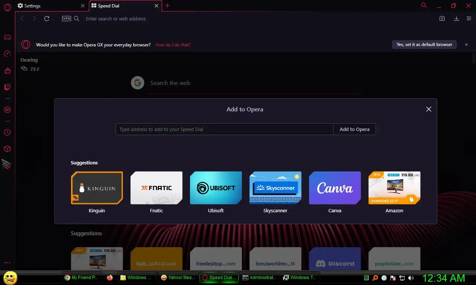476x285 pixels.
Task: Open GX Control speedometer icon
Action: tap(7, 54)
